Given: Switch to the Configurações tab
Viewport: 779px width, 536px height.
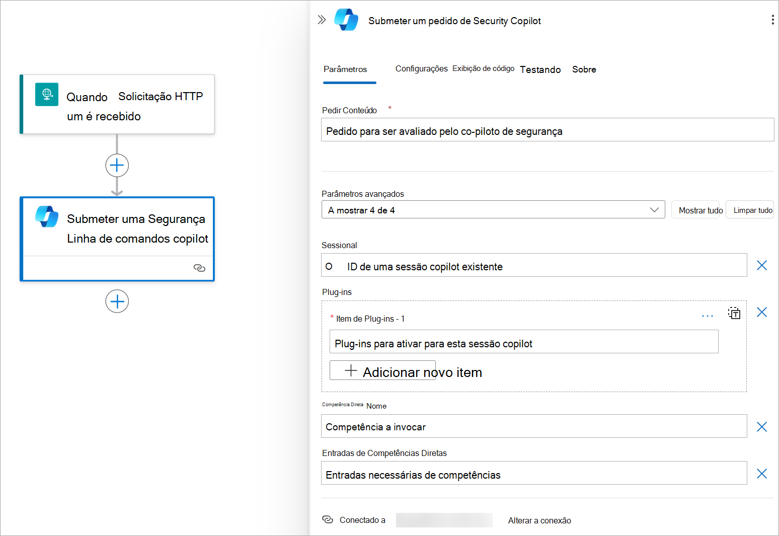Looking at the screenshot, I should point(422,68).
